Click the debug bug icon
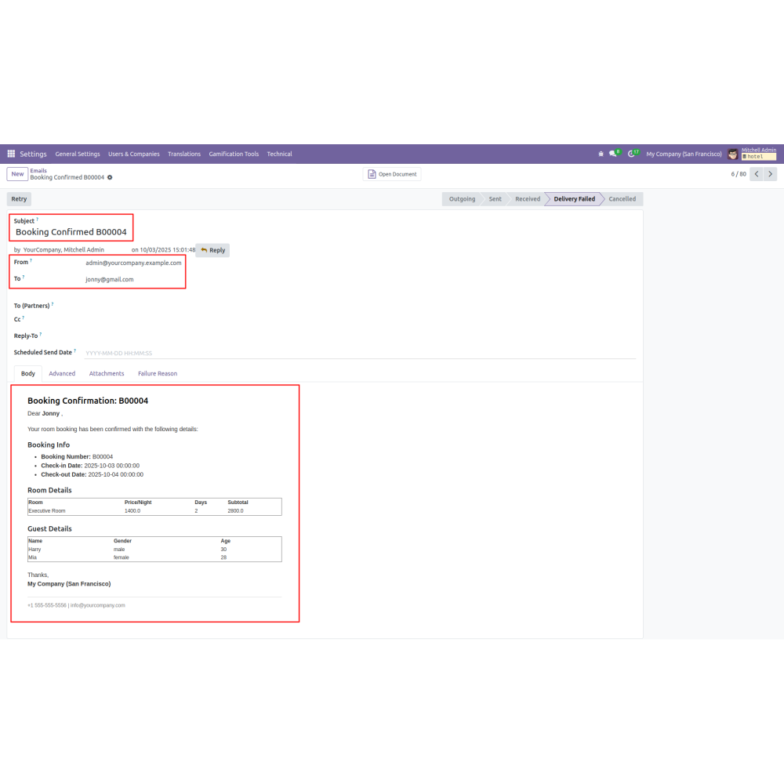784x784 pixels. [x=601, y=154]
